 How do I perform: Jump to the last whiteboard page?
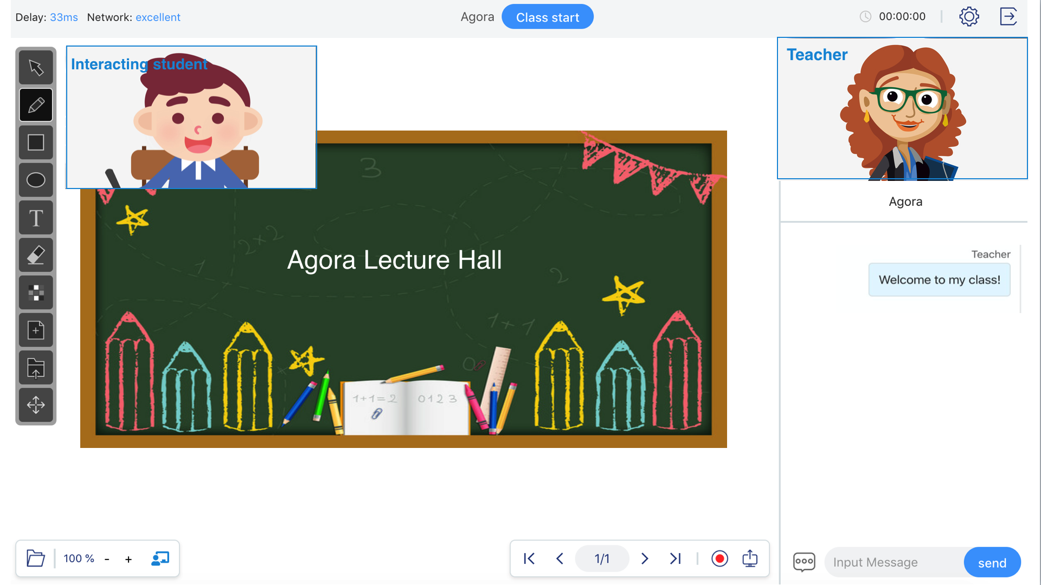click(x=676, y=558)
